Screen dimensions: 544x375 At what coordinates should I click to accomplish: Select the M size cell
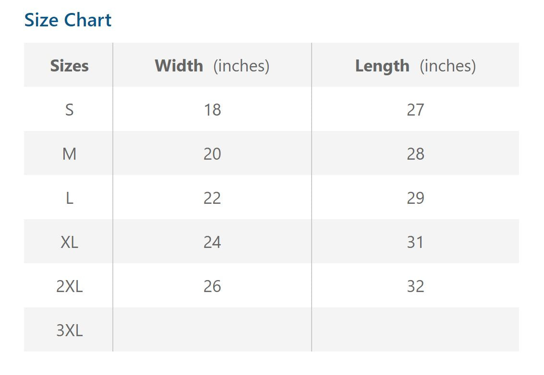coord(69,154)
